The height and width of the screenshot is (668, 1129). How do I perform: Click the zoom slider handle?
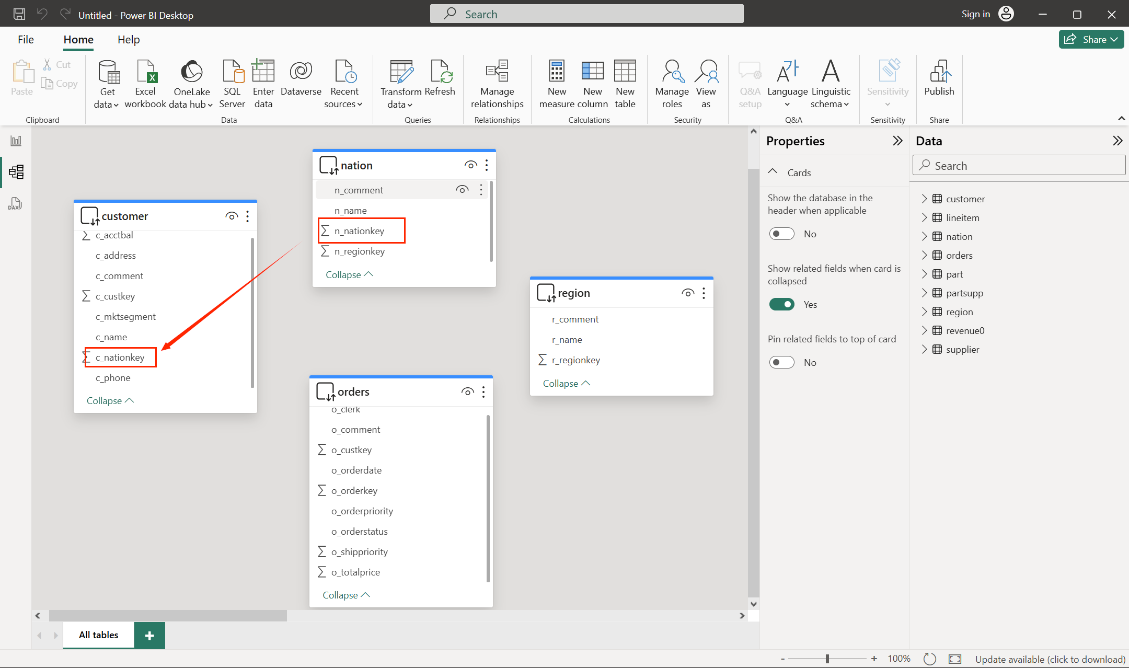click(827, 659)
